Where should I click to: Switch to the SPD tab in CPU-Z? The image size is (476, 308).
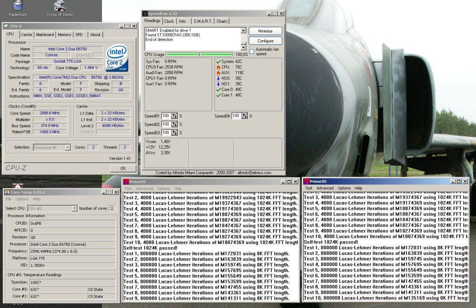point(79,35)
